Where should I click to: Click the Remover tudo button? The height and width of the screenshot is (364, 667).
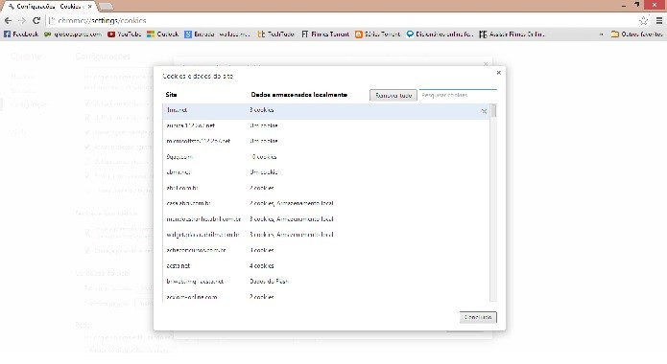coord(393,95)
